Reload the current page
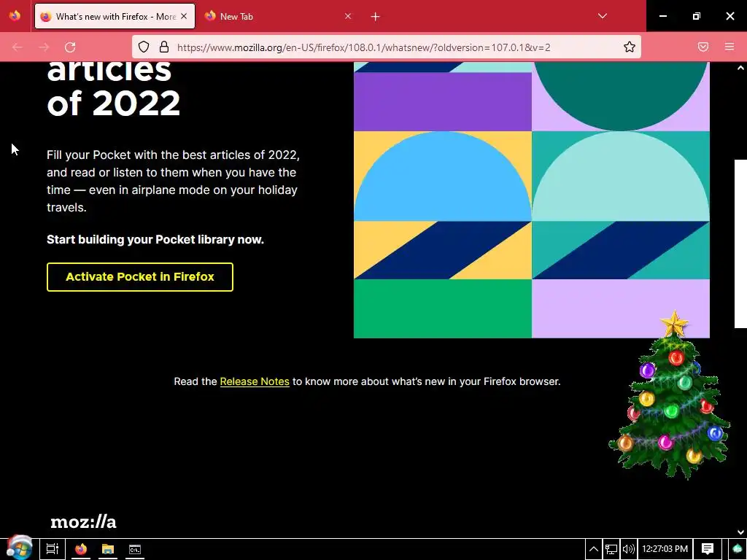Screen dimensions: 747x560 [70, 47]
